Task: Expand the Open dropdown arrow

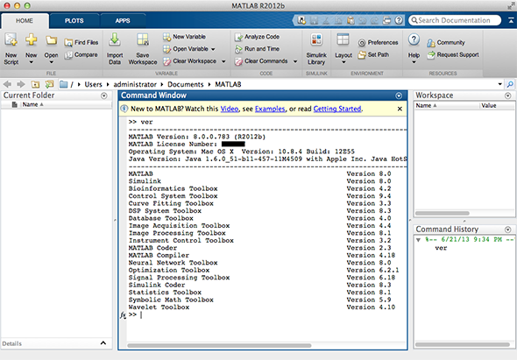Action: (51, 62)
